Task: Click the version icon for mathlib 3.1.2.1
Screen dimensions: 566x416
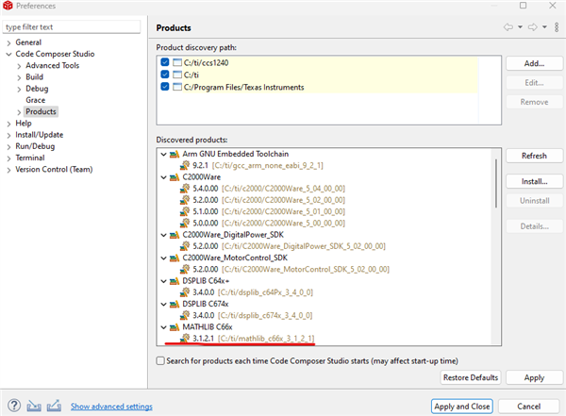Action: click(x=185, y=339)
